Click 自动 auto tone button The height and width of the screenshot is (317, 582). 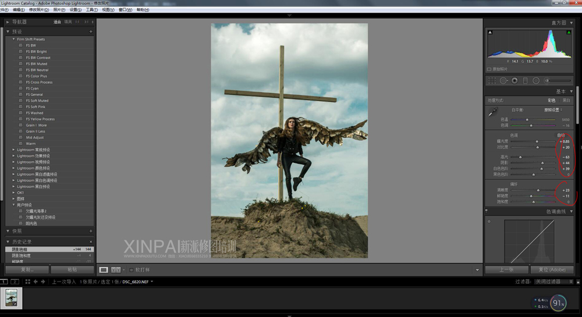tap(560, 136)
